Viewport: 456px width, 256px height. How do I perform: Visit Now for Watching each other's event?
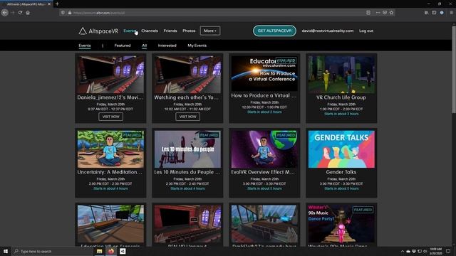(187, 117)
